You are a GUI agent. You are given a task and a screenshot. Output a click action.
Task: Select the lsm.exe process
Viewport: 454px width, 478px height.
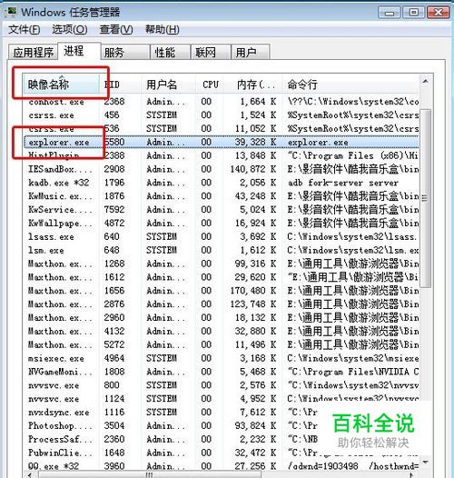coord(221,250)
